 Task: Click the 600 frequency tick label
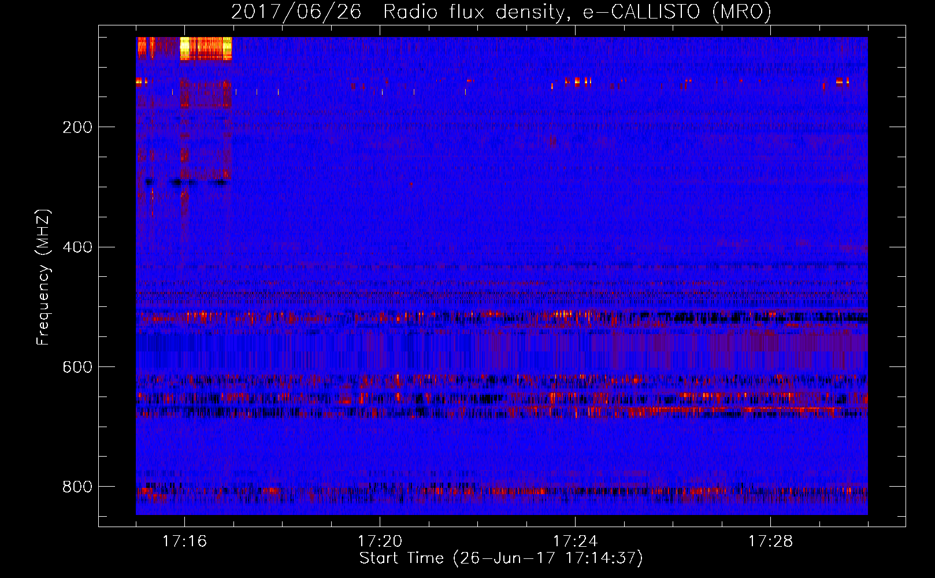(77, 367)
